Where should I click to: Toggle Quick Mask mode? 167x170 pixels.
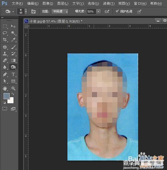tap(5, 108)
